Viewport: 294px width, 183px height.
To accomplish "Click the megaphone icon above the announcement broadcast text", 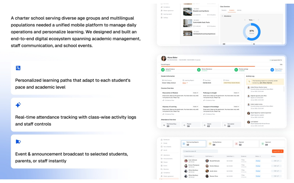I will pos(18,142).
